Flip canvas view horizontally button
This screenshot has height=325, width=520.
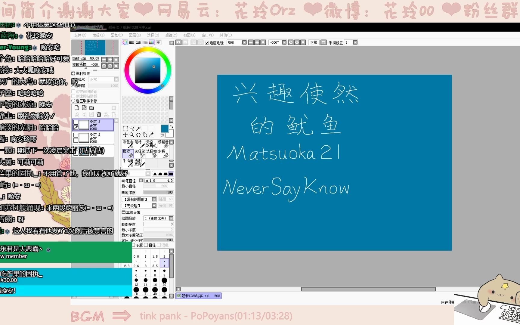coord(323,42)
